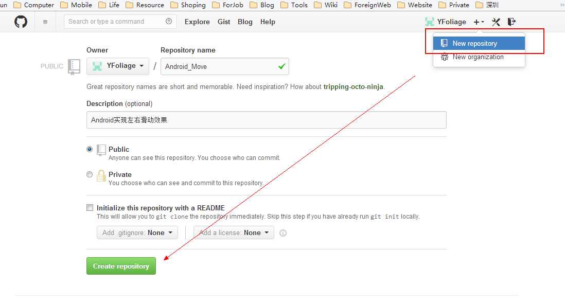The width and height of the screenshot is (565, 304).
Task: Open the Mobile bookmarks folder
Action: pyautogui.click(x=76, y=5)
